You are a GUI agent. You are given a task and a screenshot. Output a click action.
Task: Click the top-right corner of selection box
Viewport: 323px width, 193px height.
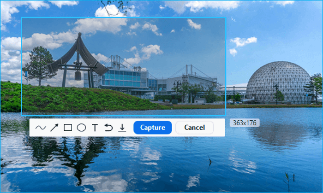tap(225, 18)
